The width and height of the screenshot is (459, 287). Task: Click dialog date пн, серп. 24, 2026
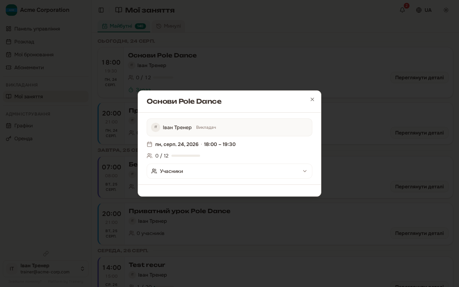point(177,144)
